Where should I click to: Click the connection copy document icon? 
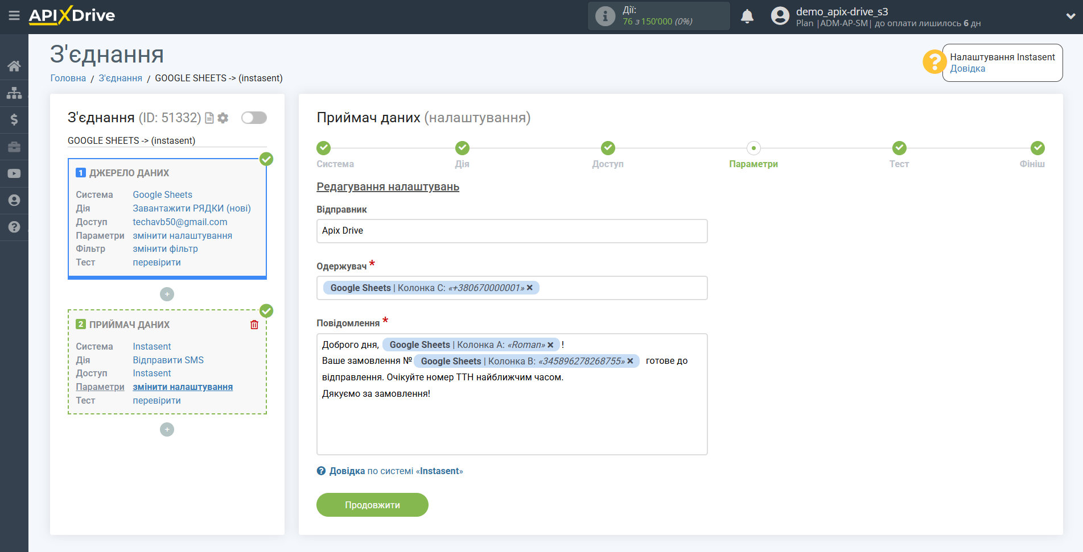coord(209,118)
